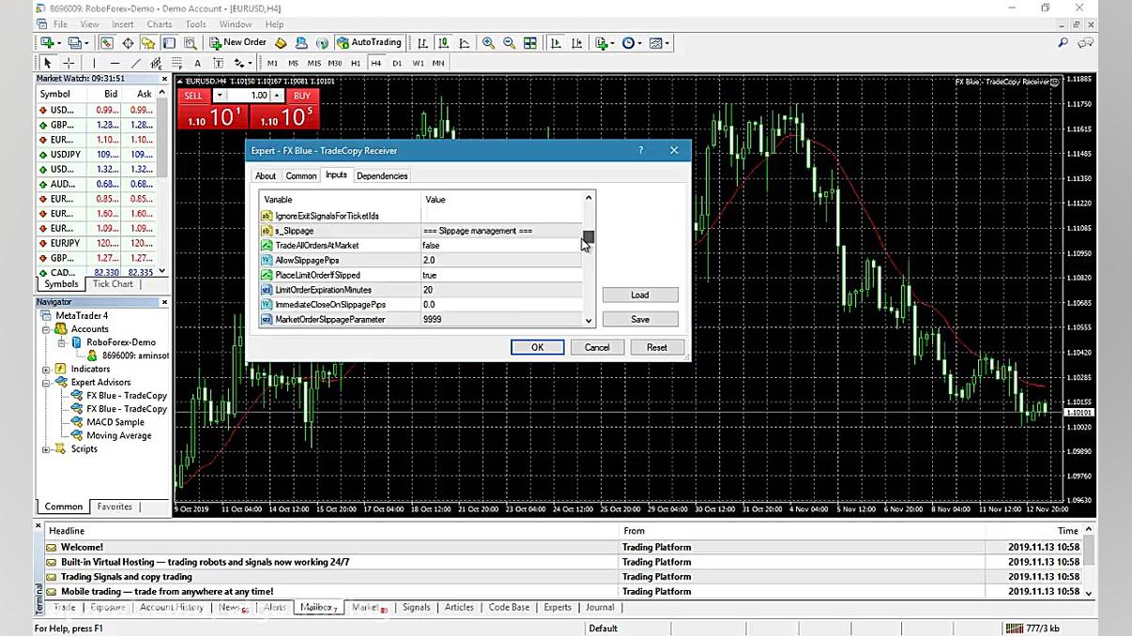Image resolution: width=1132 pixels, height=636 pixels.
Task: Enable chart shift from right border
Action: tap(576, 43)
